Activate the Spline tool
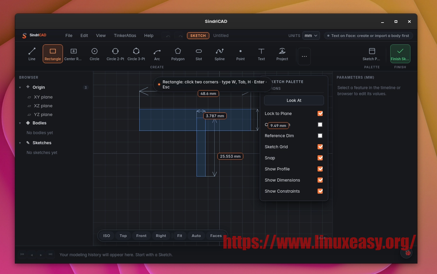 220,54
